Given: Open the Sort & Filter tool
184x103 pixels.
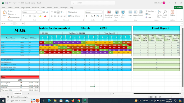Looking at the screenshot, I should click(x=159, y=14).
